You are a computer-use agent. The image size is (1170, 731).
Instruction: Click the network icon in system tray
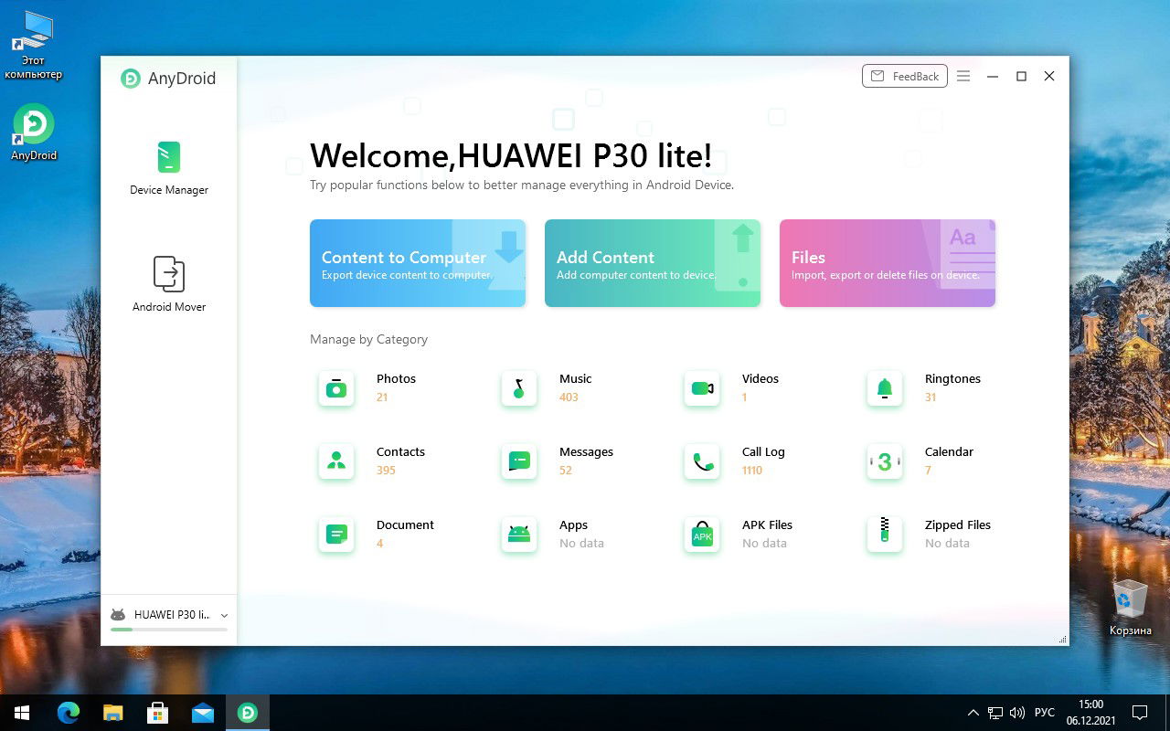point(995,713)
